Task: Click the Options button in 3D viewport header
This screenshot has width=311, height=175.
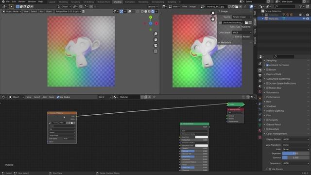Action: pyautogui.click(x=153, y=6)
